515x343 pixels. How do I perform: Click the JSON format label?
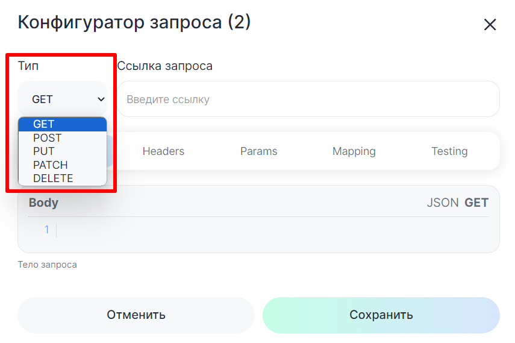point(443,203)
